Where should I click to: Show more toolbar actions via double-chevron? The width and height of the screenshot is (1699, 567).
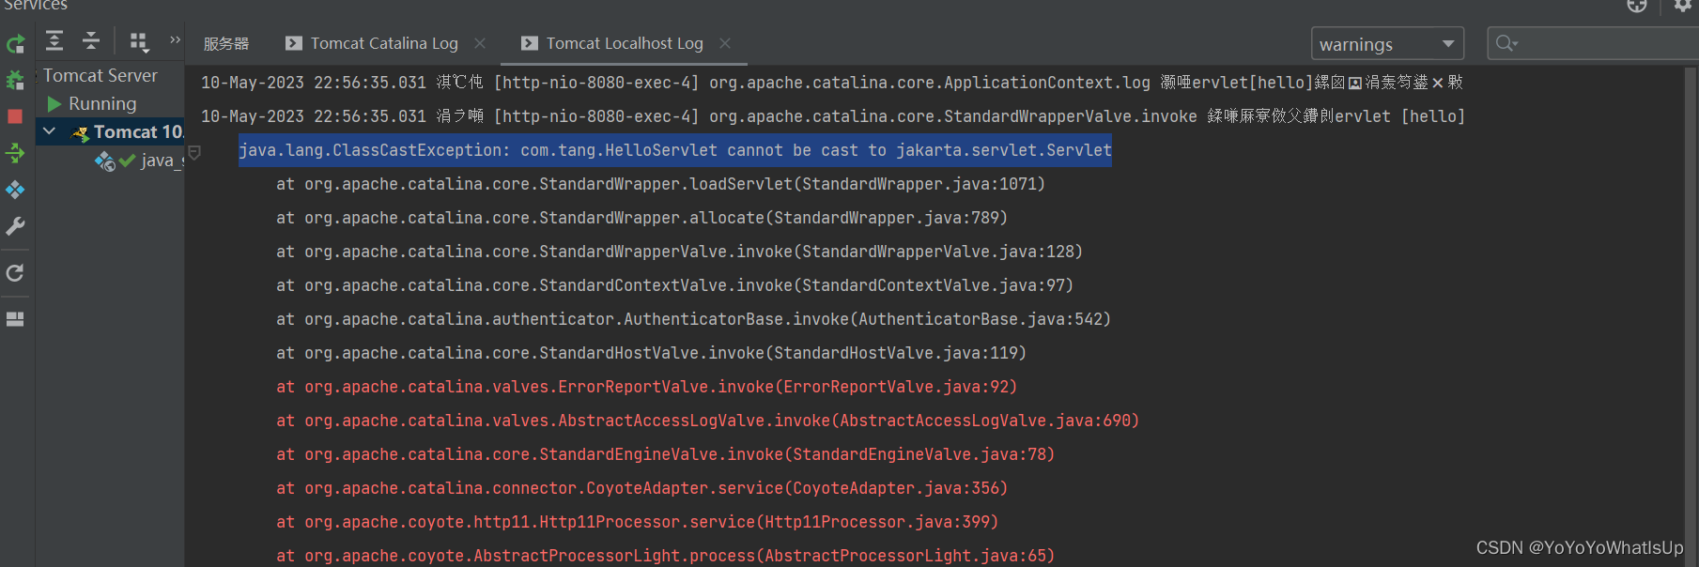[x=175, y=39]
